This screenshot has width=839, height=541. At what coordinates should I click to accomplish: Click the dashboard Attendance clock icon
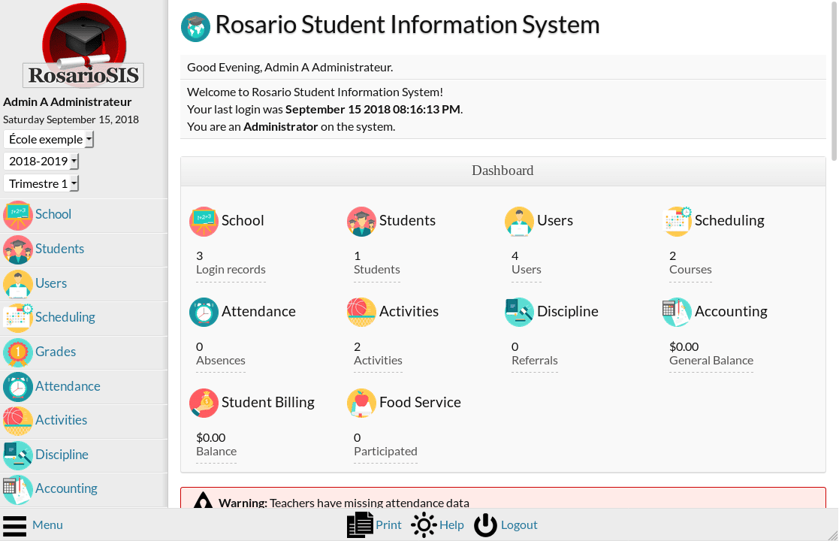click(x=204, y=312)
